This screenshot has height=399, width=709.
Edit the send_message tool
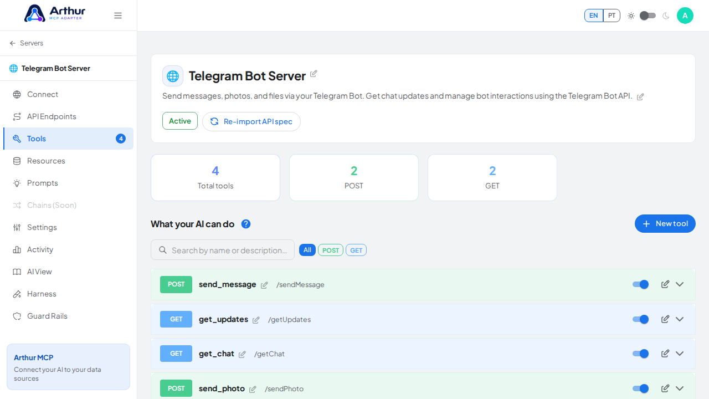coord(665,284)
